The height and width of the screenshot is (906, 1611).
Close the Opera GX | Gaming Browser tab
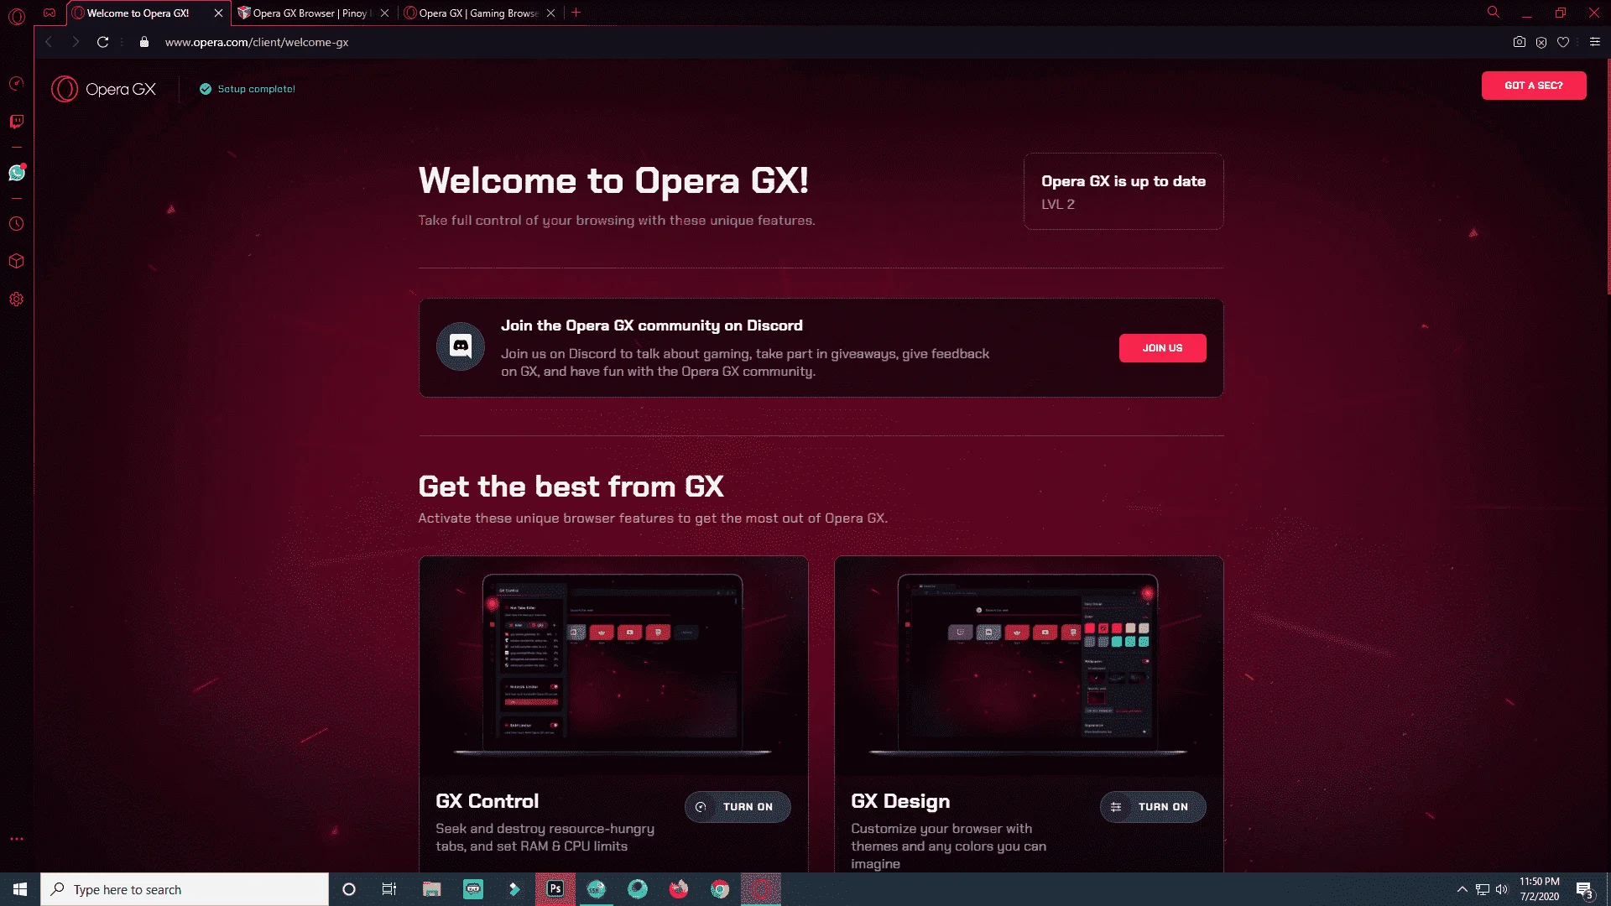[550, 13]
